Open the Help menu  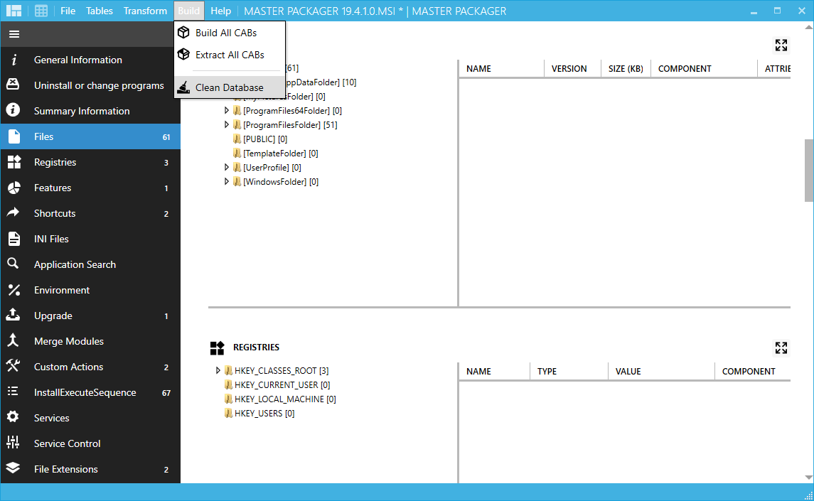(220, 11)
